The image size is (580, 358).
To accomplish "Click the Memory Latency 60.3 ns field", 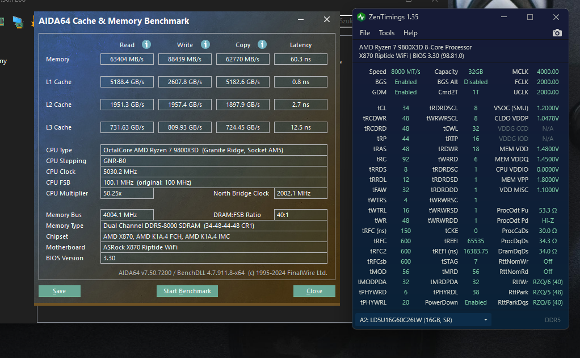I will click(300, 59).
